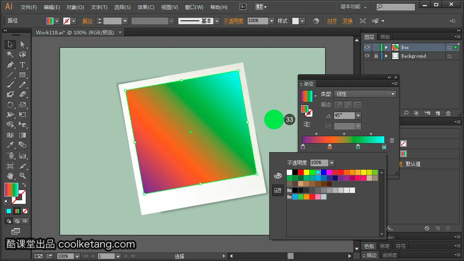
Task: Select the Zoom tool
Action: tap(22, 176)
